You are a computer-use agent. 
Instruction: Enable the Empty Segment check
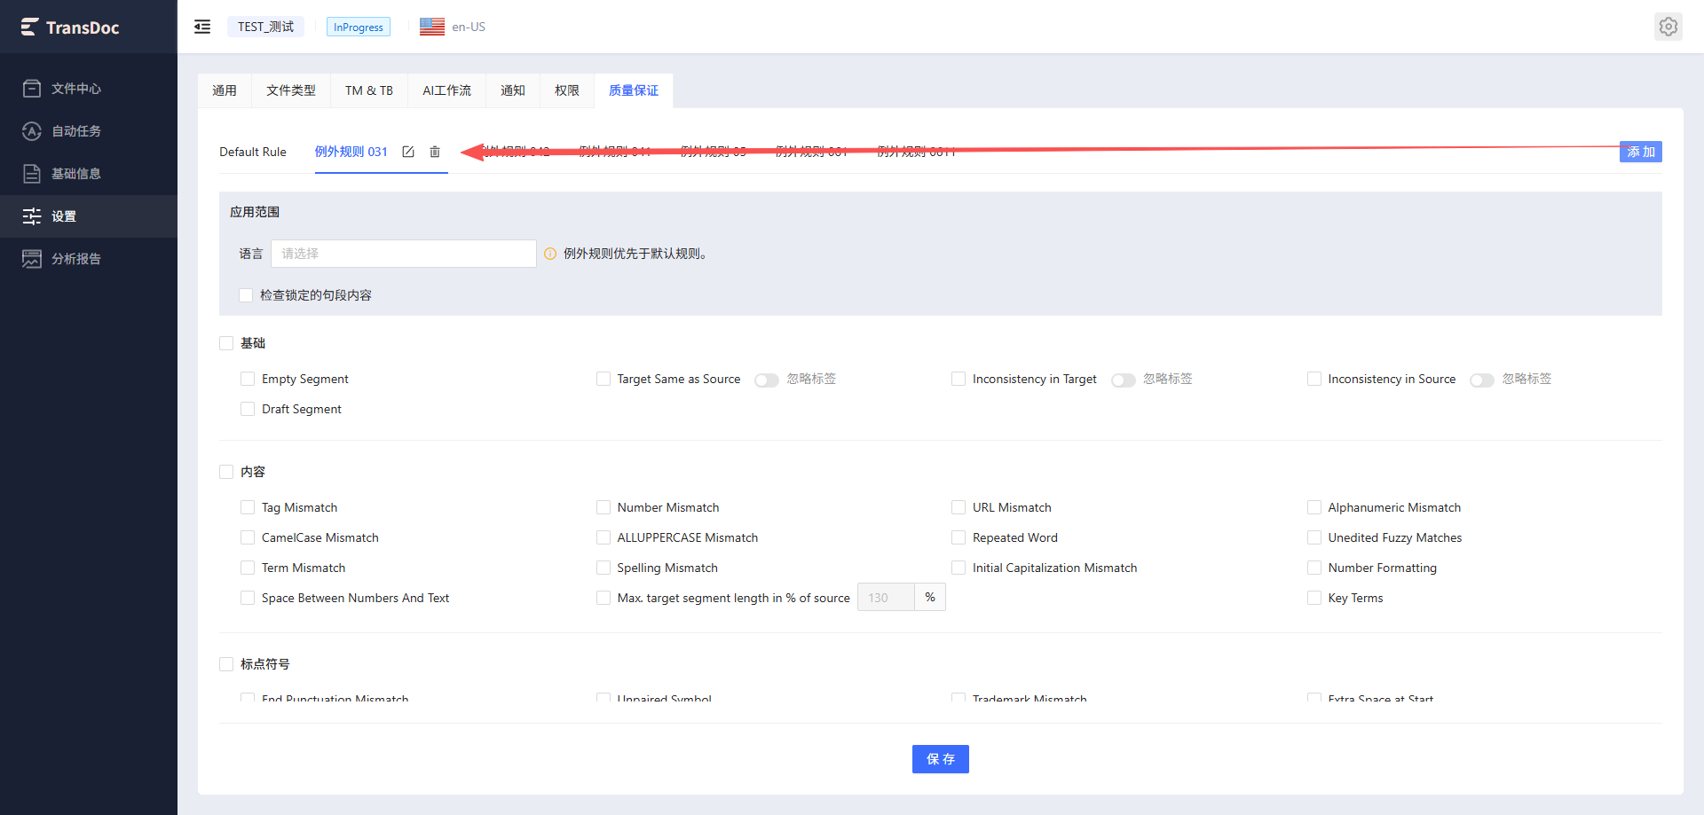[x=248, y=379]
